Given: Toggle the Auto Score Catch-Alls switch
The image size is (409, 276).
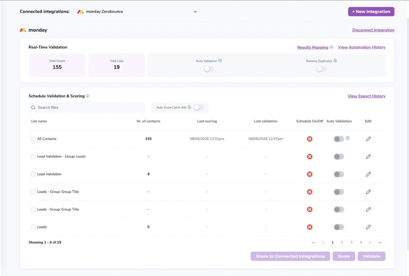Looking at the screenshot, I should pos(198,108).
